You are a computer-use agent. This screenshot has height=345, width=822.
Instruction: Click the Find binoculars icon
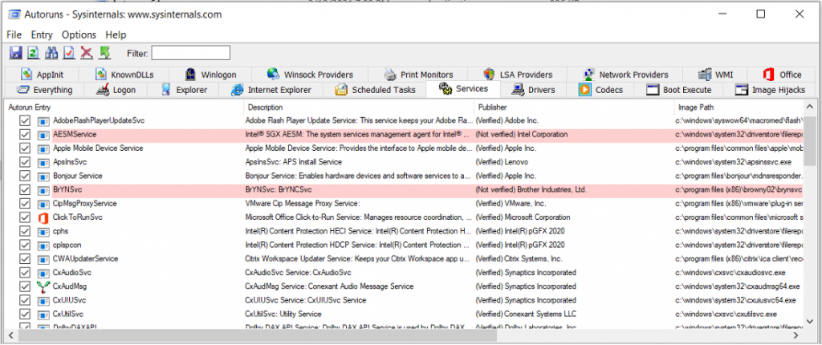click(51, 52)
